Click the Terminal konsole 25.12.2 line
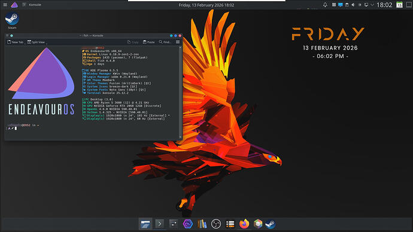The width and height of the screenshot is (413, 232). click(x=106, y=93)
